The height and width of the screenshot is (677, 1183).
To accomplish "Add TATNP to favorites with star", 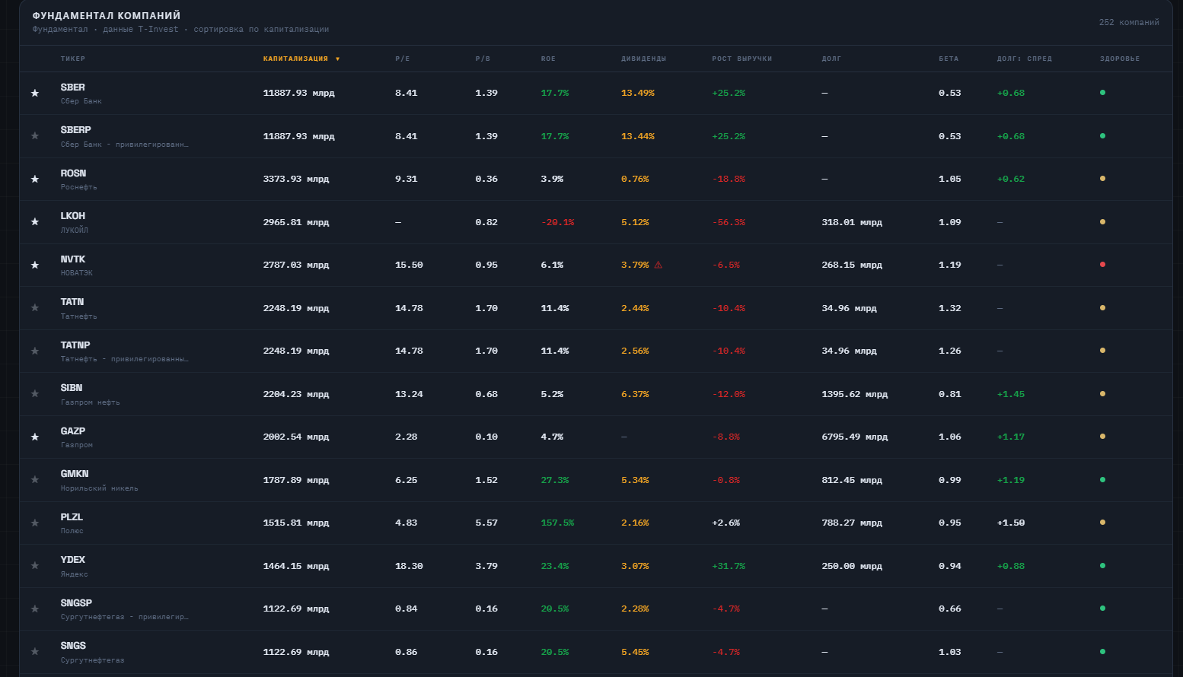I will [35, 351].
